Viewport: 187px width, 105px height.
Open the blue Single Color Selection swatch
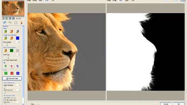(18, 38)
